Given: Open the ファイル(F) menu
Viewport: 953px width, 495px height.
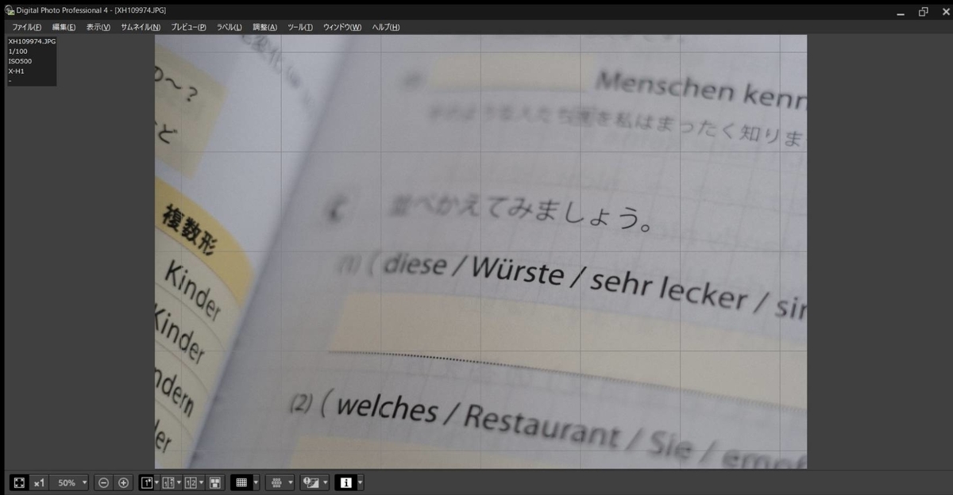Looking at the screenshot, I should [27, 27].
